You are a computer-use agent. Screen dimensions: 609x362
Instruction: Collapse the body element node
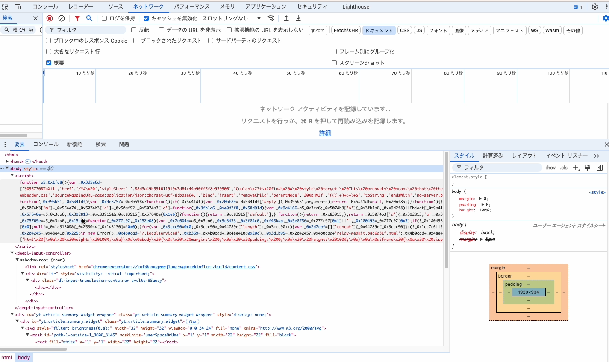coord(7,168)
